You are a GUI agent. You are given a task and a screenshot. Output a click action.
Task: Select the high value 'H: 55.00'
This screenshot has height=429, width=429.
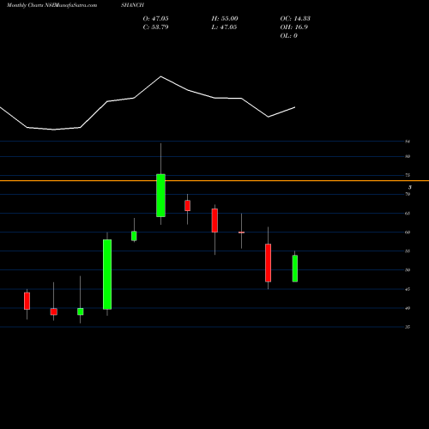225,19
